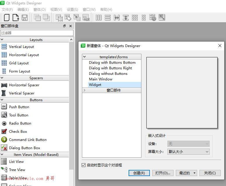The width and height of the screenshot is (226, 186).
Task: Click the 创建(R) button
Action: (x=139, y=173)
